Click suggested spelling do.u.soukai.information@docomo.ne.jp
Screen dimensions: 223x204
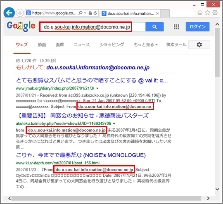pyautogui.click(x=98, y=67)
